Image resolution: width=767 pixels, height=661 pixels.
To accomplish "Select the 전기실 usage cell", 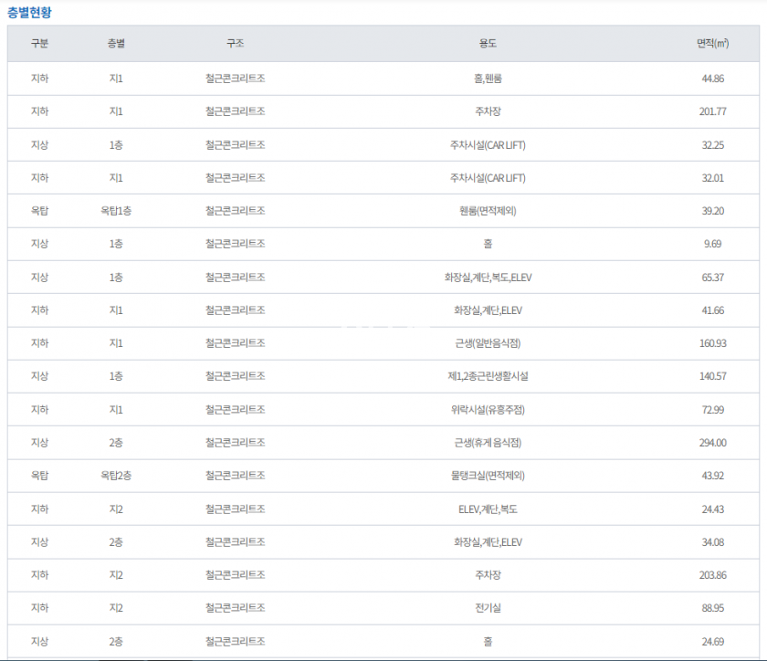I will [488, 608].
